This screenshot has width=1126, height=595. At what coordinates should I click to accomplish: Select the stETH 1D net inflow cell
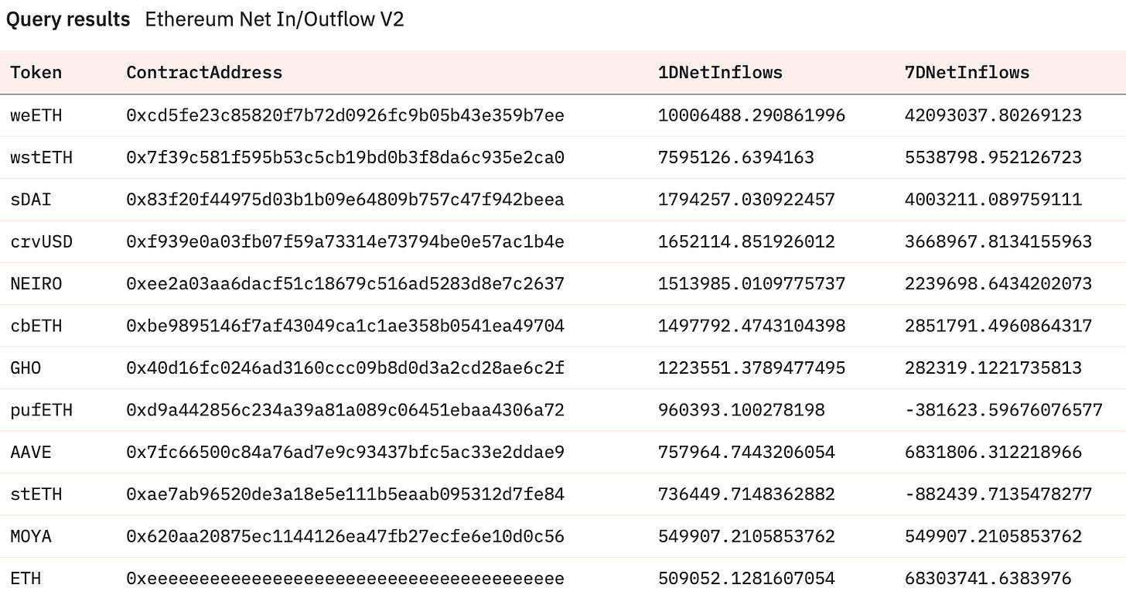(x=746, y=494)
